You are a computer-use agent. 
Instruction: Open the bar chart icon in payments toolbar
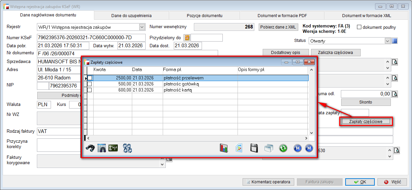click(x=224, y=148)
